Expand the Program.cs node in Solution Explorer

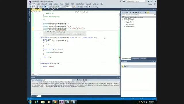click(124, 26)
